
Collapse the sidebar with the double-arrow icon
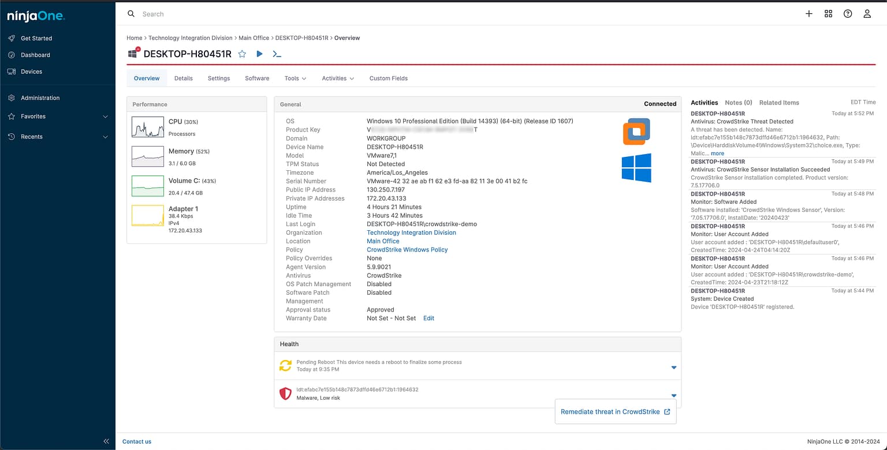click(x=106, y=441)
